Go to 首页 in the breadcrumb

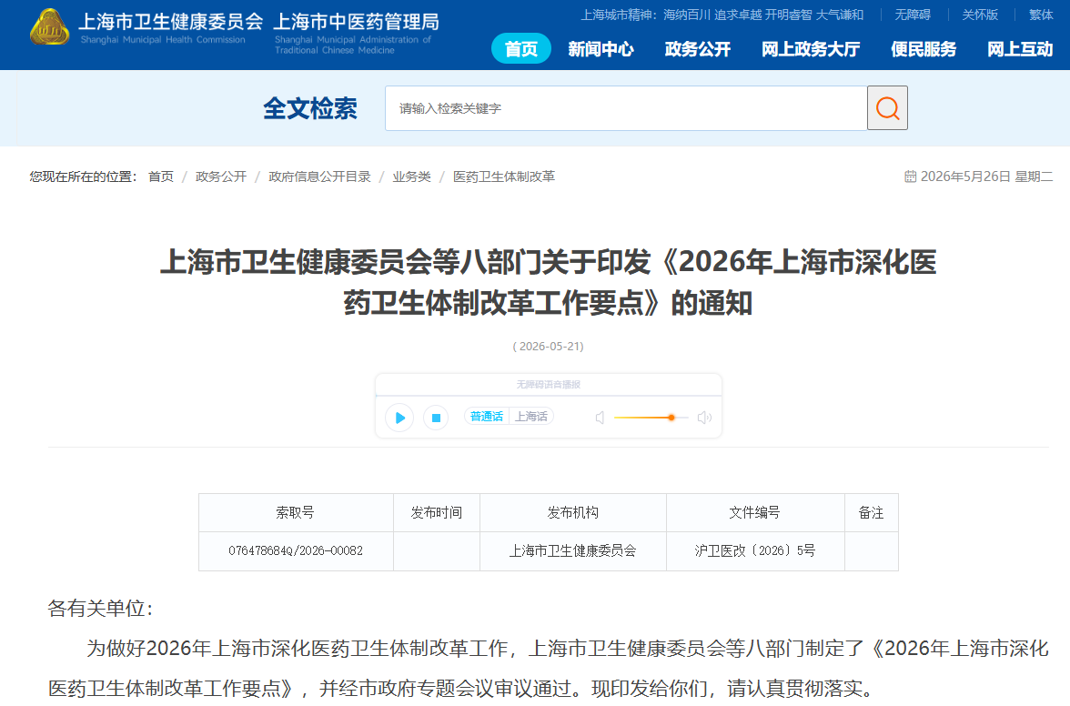click(x=161, y=176)
